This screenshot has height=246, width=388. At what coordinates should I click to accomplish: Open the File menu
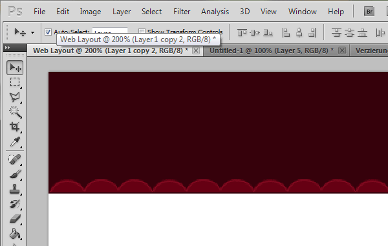pyautogui.click(x=39, y=12)
